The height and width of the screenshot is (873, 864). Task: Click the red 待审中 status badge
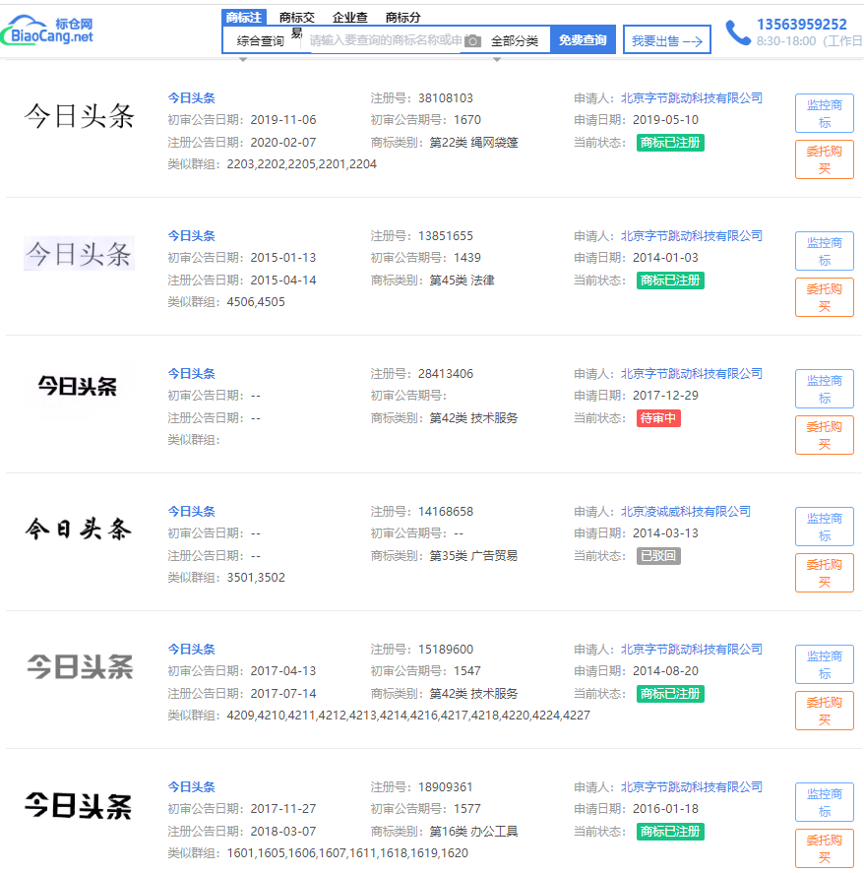coord(658,418)
